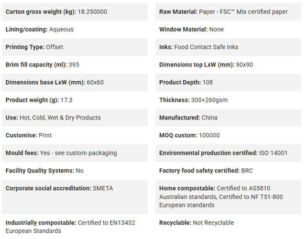
Task: Click Factory food safety certified BRC entry
Action: [228, 171]
